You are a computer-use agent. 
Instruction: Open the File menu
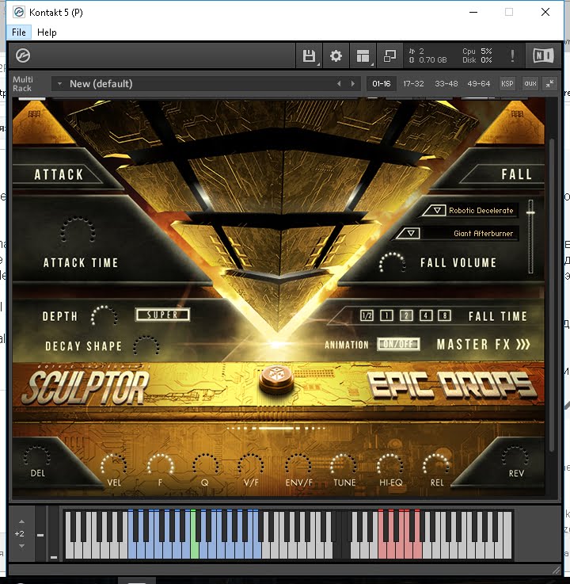point(18,32)
